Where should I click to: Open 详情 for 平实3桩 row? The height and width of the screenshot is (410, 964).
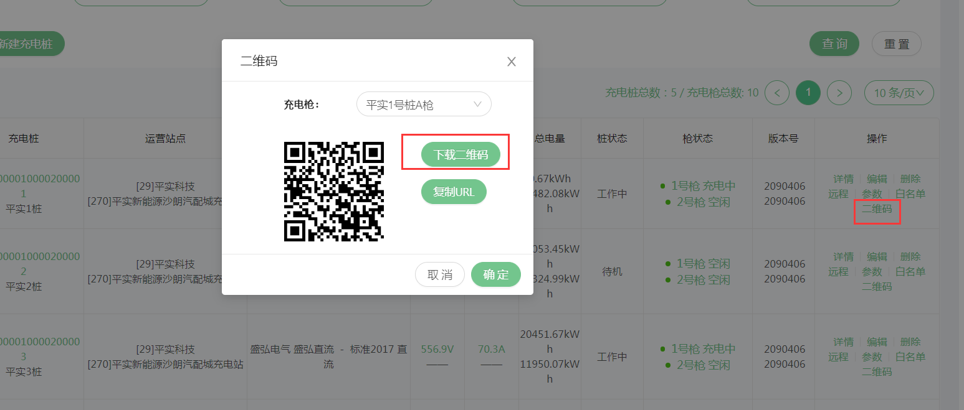(844, 342)
